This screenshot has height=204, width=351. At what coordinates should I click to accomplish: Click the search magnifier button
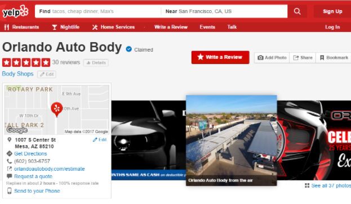(x=297, y=11)
